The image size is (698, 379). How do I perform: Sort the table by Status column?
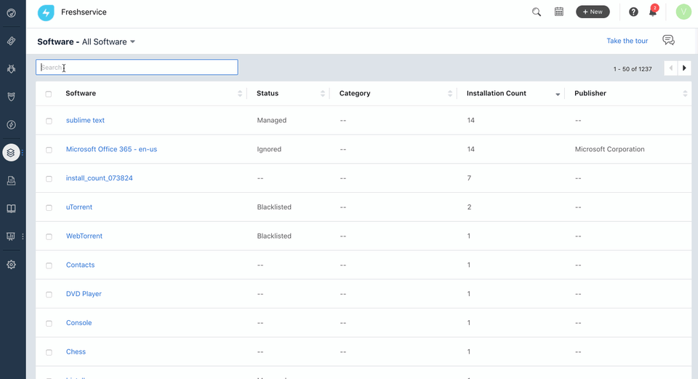pyautogui.click(x=322, y=94)
